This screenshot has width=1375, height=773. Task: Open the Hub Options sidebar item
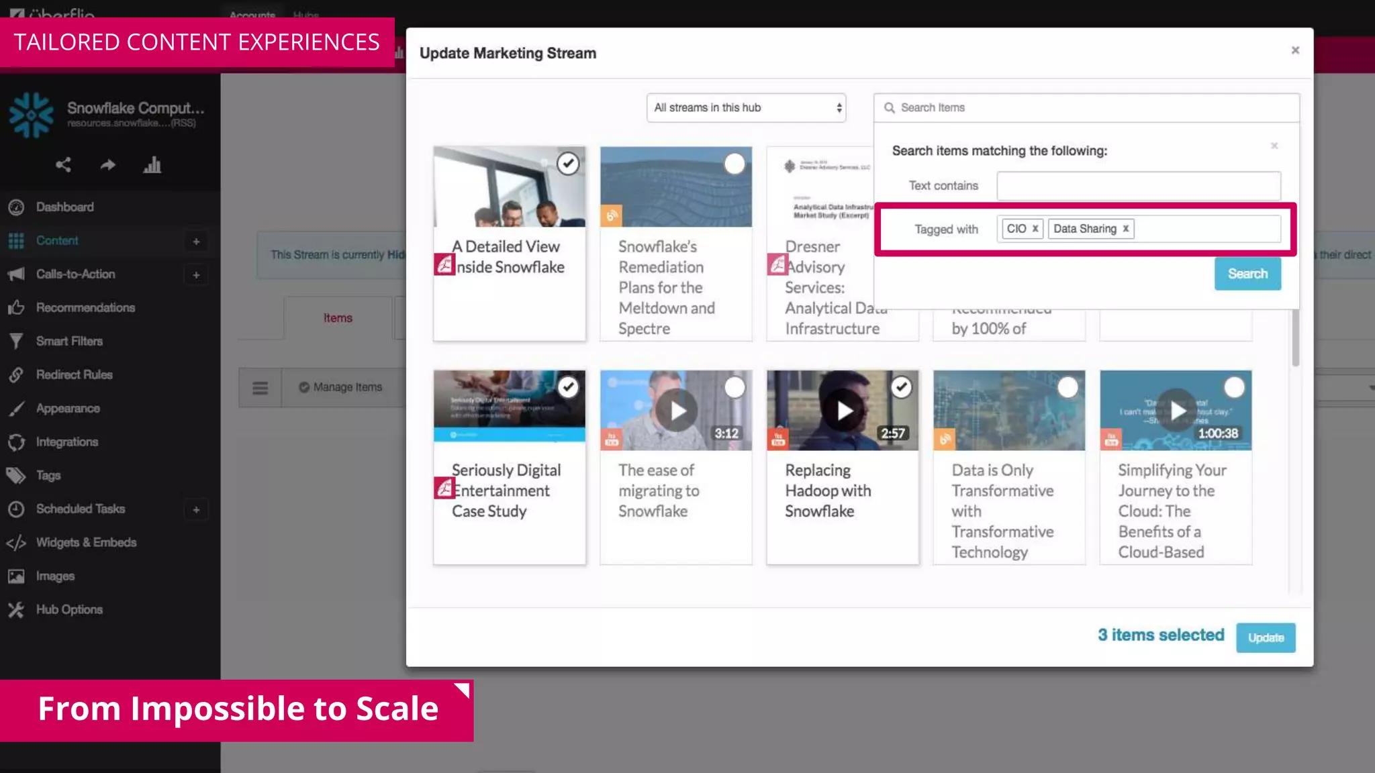(x=69, y=609)
